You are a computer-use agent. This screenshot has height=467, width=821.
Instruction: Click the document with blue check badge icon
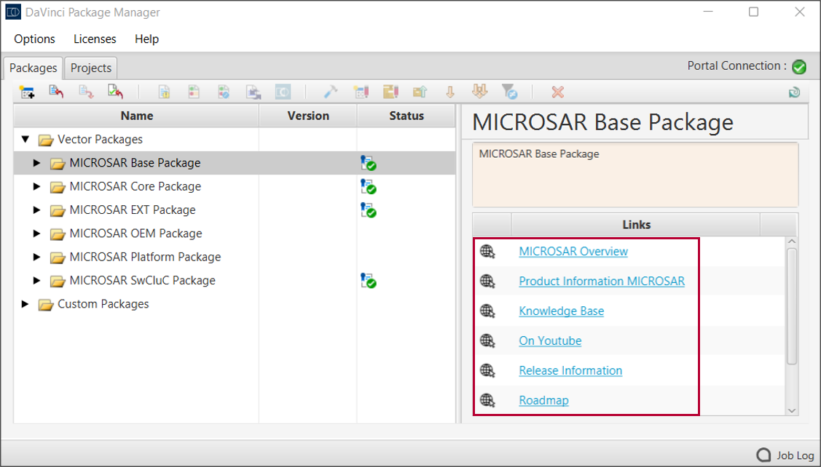(x=224, y=92)
